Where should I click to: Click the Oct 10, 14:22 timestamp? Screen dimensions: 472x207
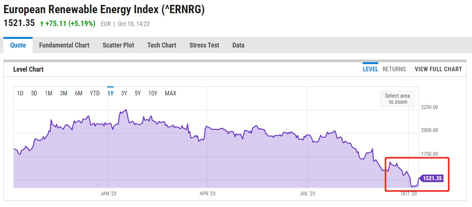pyautogui.click(x=134, y=24)
